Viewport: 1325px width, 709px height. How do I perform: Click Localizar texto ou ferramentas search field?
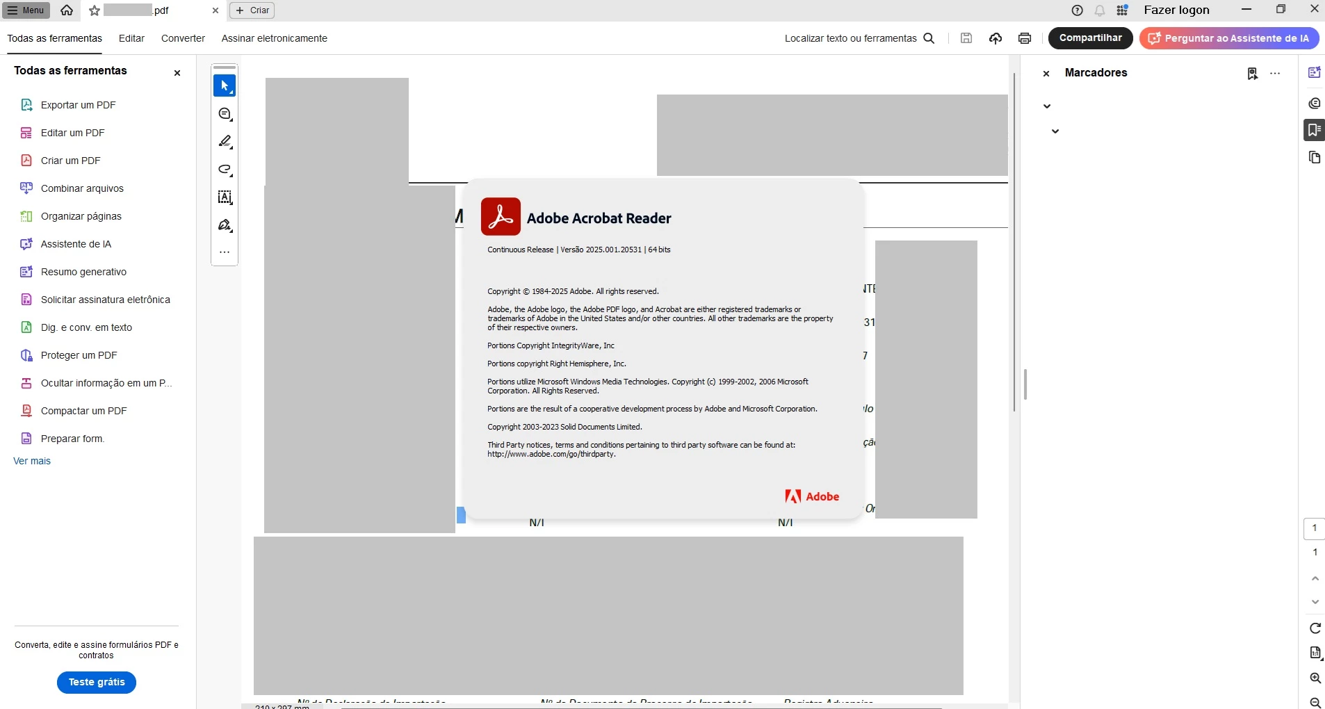pyautogui.click(x=859, y=38)
